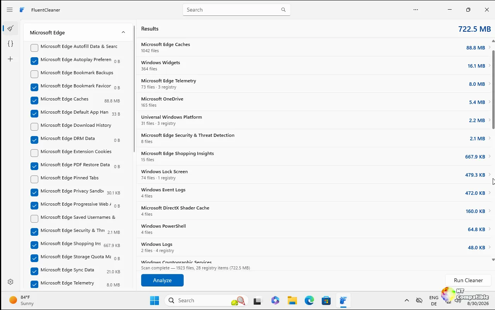This screenshot has height=310, width=495.
Task: Check Microsoft Edge Saved Usernames checkbox
Action: (x=34, y=218)
